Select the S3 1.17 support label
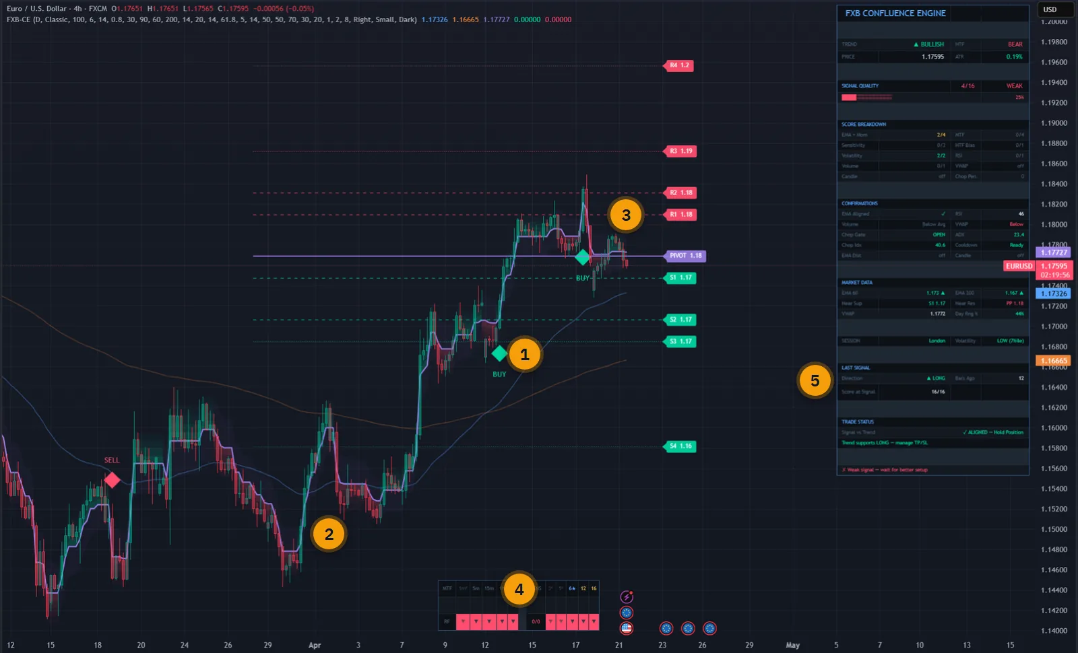Image resolution: width=1078 pixels, height=653 pixels. [x=680, y=341]
